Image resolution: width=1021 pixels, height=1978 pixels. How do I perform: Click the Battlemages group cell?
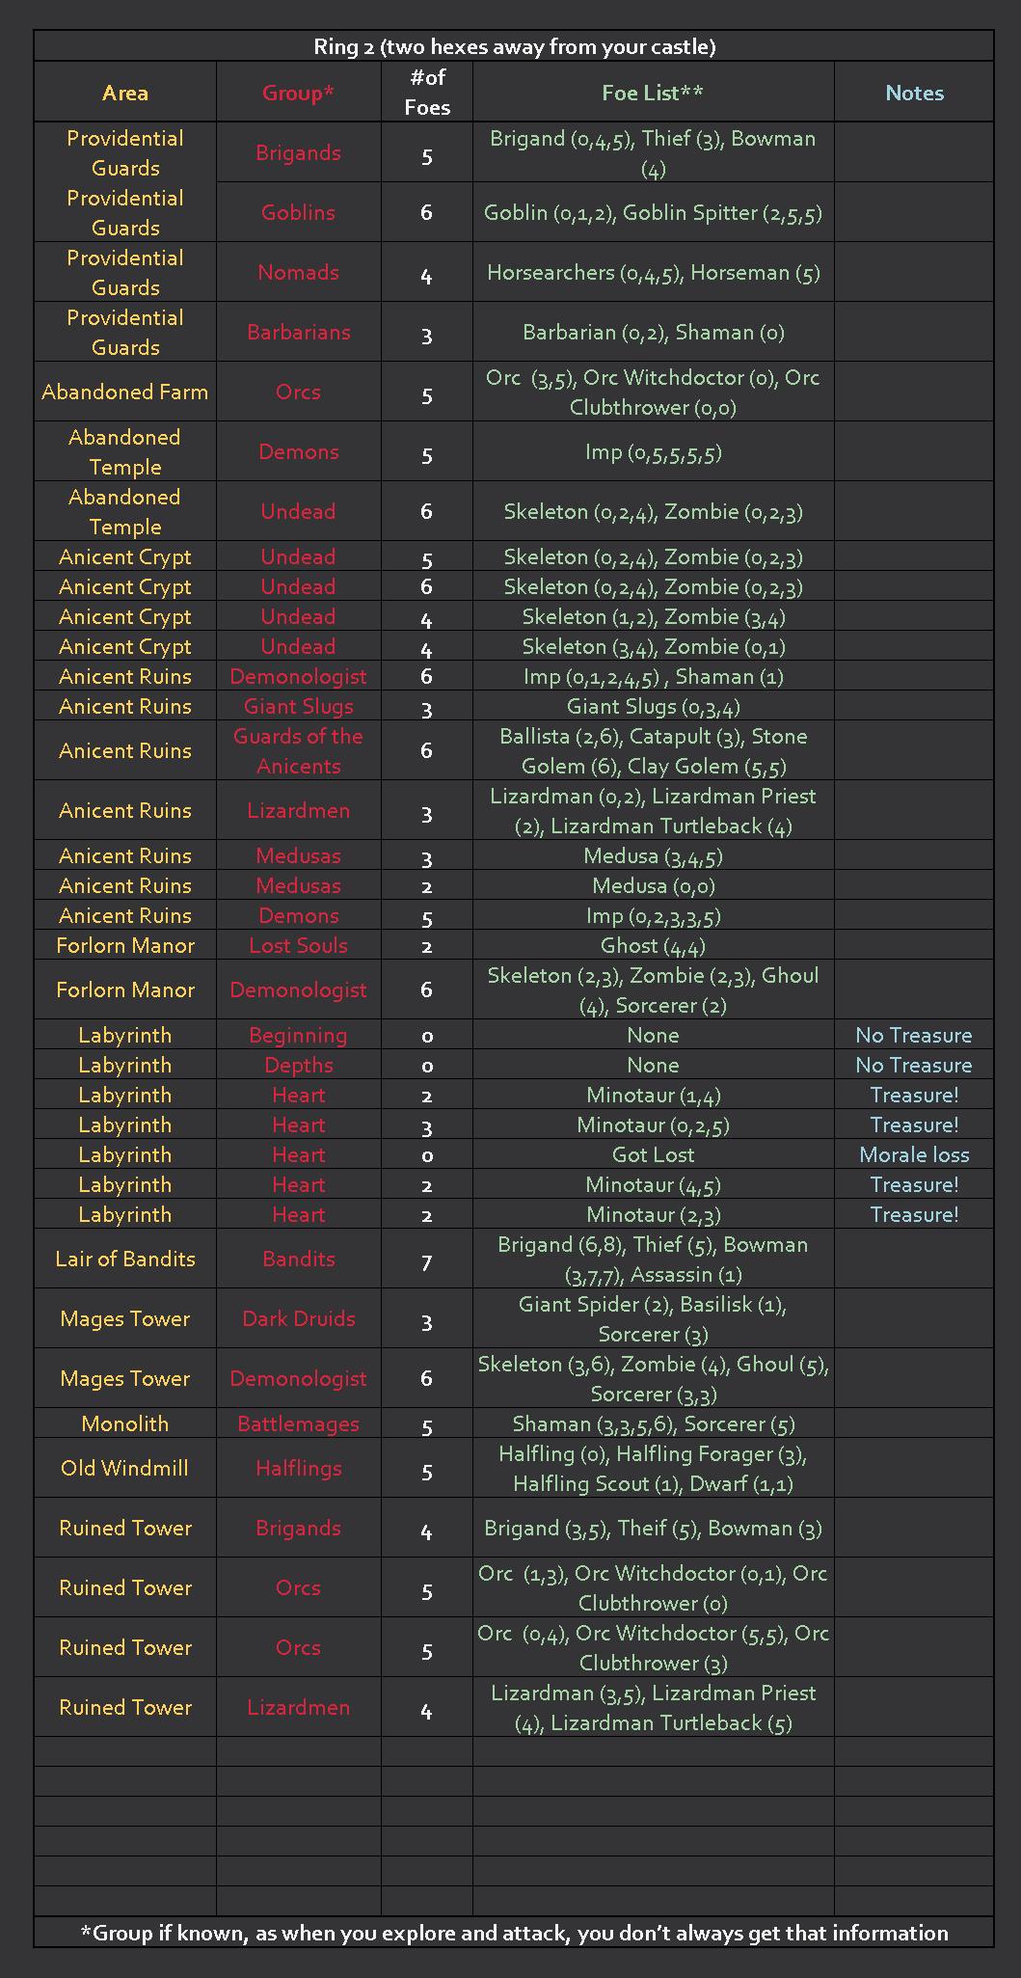(x=299, y=1423)
